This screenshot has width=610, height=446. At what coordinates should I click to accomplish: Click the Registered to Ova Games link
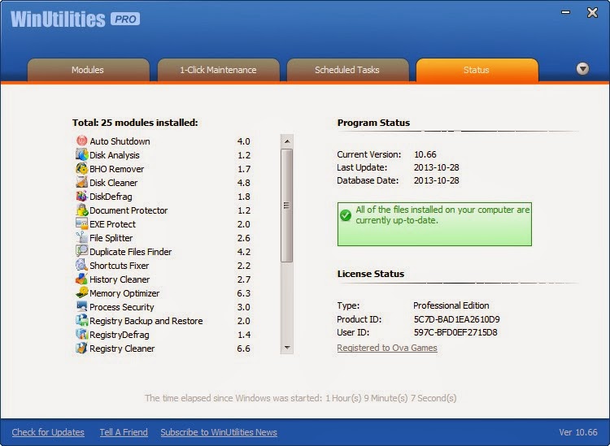coord(387,348)
